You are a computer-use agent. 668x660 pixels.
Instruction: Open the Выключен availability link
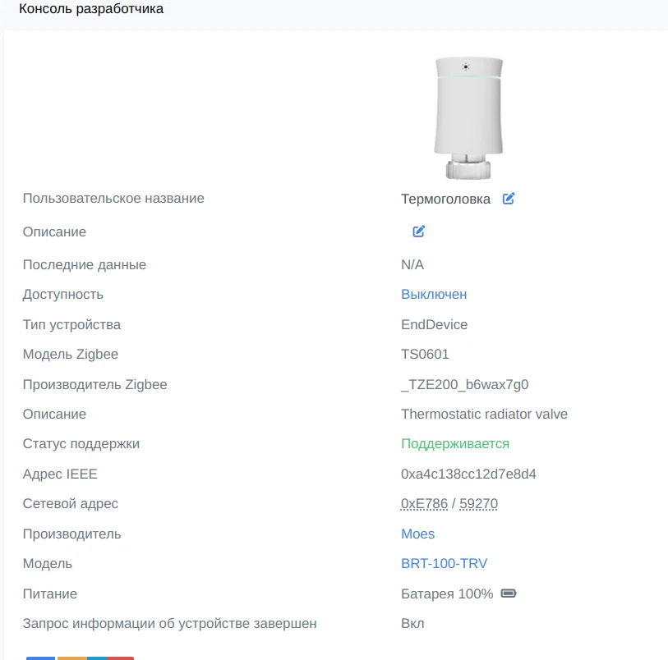434,294
